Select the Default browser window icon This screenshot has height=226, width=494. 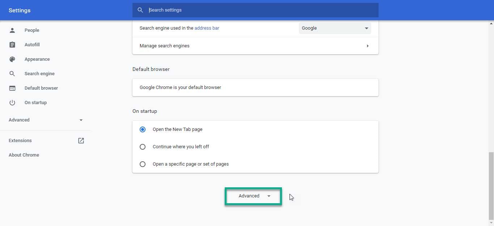coord(12,88)
